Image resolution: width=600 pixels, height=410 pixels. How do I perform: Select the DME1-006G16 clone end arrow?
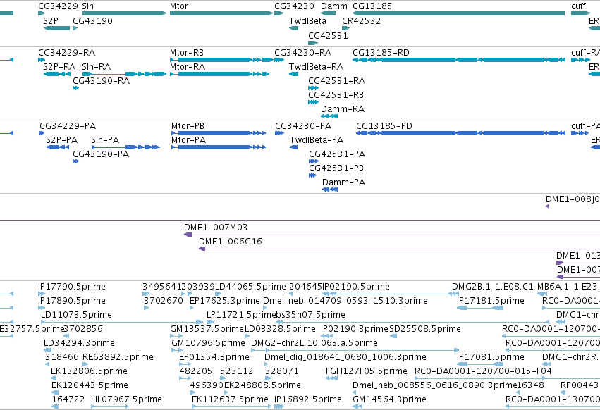202,249
